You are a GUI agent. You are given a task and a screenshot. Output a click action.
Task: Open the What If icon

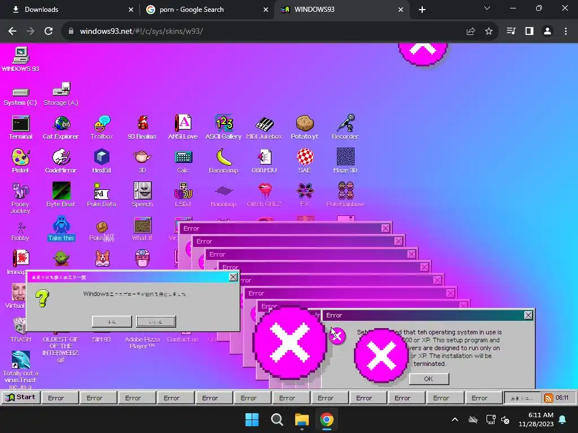tap(142, 229)
